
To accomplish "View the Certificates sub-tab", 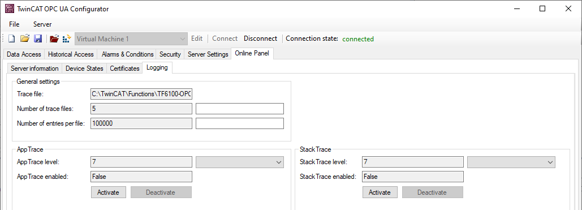I will point(124,68).
